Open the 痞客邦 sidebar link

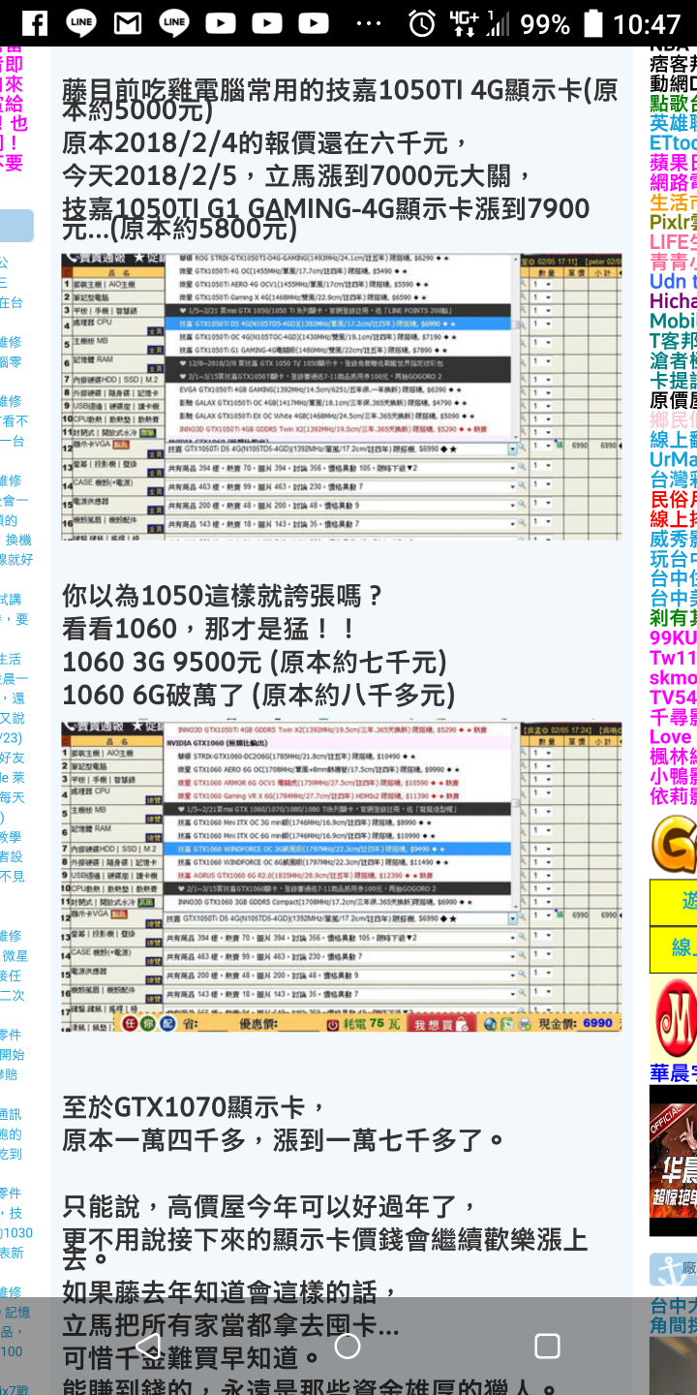coord(673,64)
